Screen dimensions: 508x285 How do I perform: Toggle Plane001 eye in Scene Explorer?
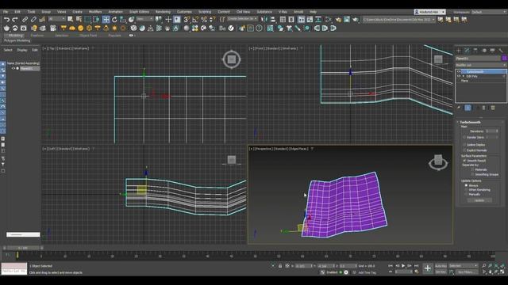tap(13, 69)
